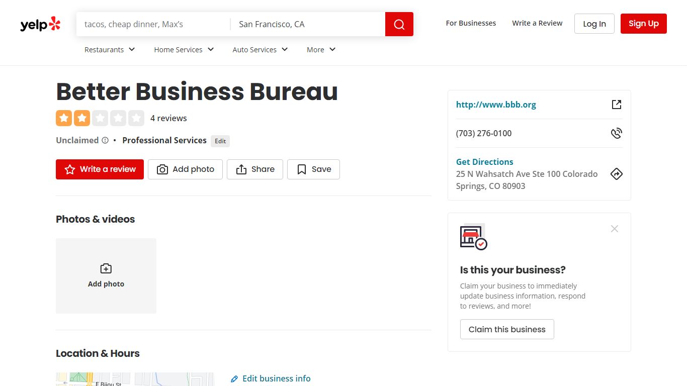Expand the Restaurants dropdown menu
The height and width of the screenshot is (386, 687).
(x=110, y=49)
